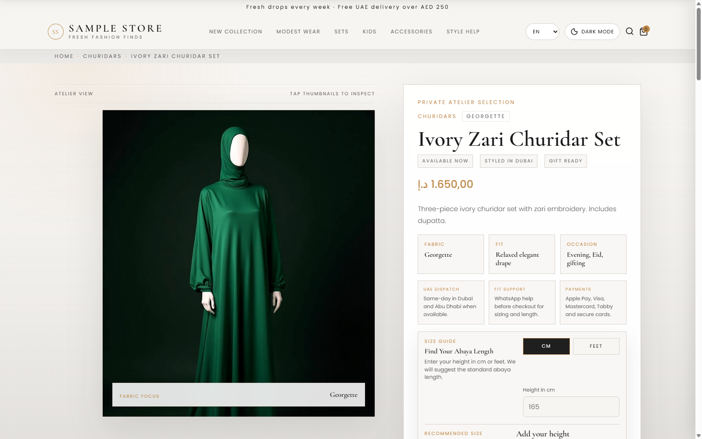Click the Georgette fabric tag
Screen dimensions: 702x439
486,116
